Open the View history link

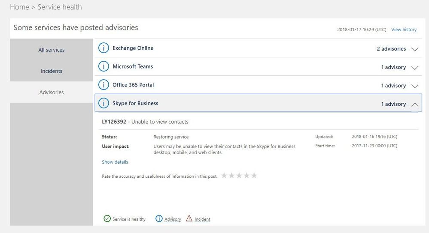404,30
